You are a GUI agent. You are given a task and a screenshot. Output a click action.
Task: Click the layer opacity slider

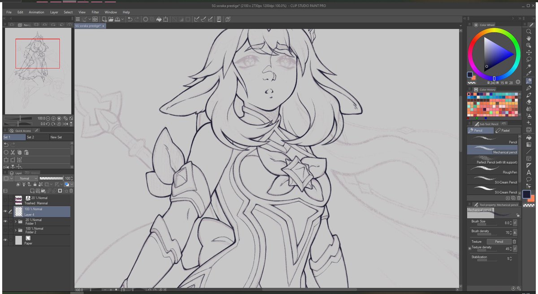click(x=52, y=178)
